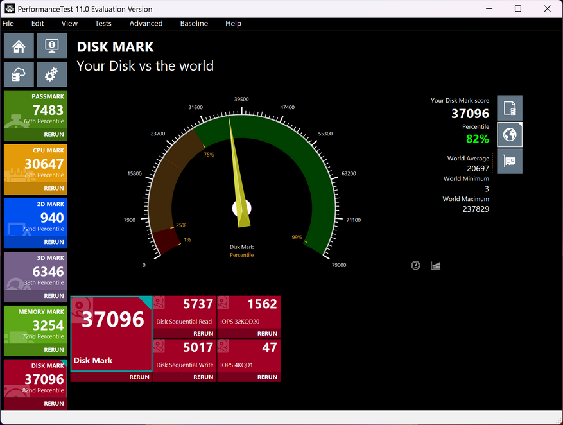Open the Advanced menu
This screenshot has height=425, width=563.
point(146,23)
